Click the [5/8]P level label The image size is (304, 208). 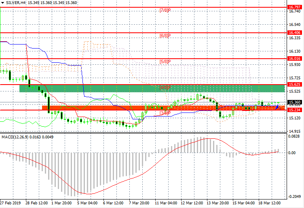tap(165, 62)
